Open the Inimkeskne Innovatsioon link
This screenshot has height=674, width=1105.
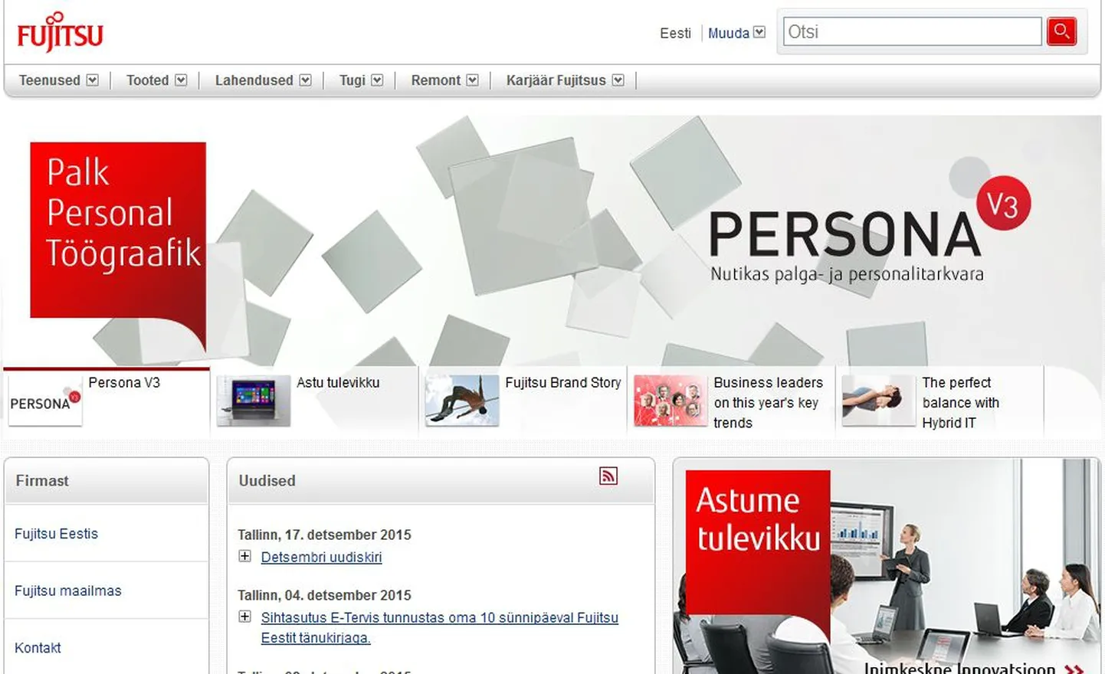(x=973, y=667)
